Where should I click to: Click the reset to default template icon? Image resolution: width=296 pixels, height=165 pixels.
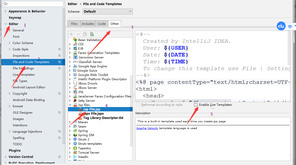(92, 34)
